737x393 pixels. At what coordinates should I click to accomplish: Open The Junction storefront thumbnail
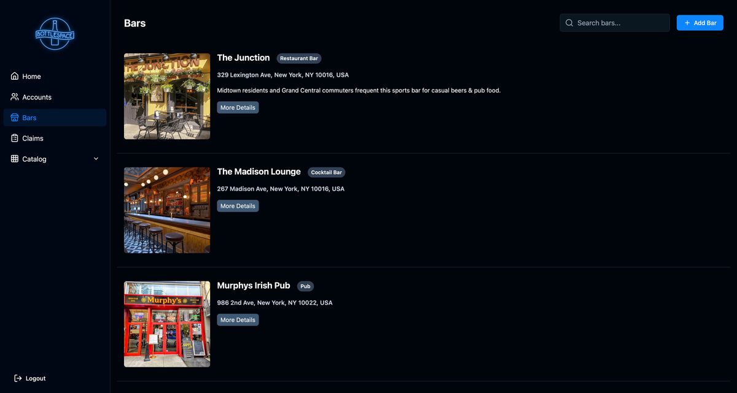[167, 96]
